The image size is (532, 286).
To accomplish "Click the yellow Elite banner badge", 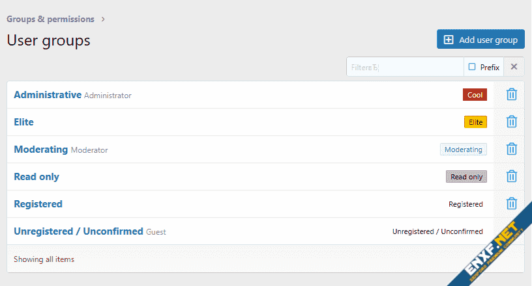I will click(475, 122).
